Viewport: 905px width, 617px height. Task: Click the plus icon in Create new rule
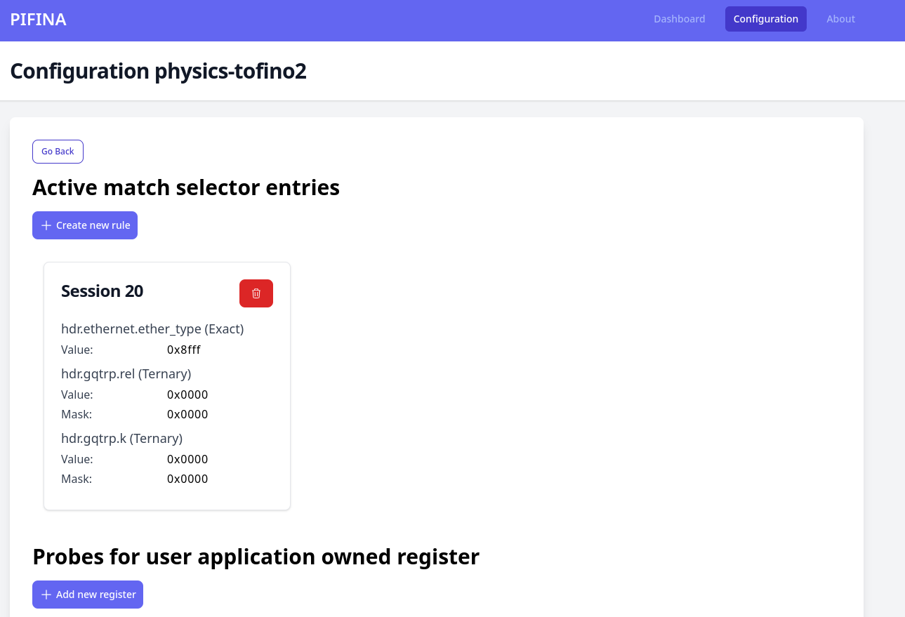(x=46, y=225)
